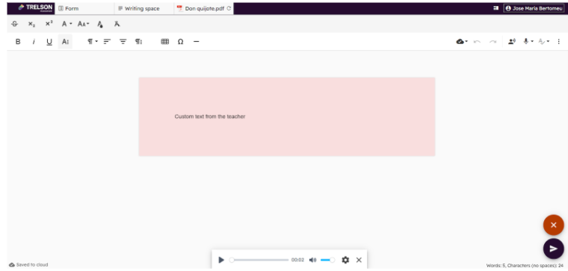Clear text formatting

tap(117, 24)
